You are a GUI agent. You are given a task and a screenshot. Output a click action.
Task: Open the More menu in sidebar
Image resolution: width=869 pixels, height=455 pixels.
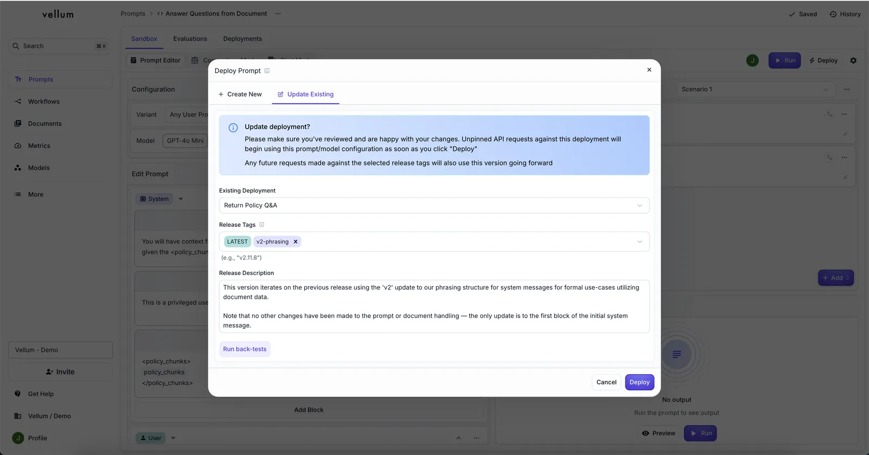[x=60, y=194]
